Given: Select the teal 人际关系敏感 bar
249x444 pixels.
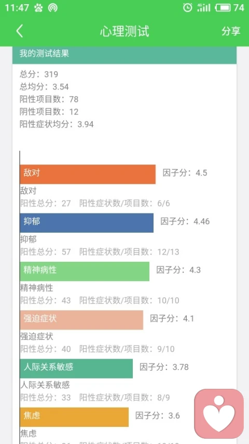Looking at the screenshot, I should pos(76,369).
